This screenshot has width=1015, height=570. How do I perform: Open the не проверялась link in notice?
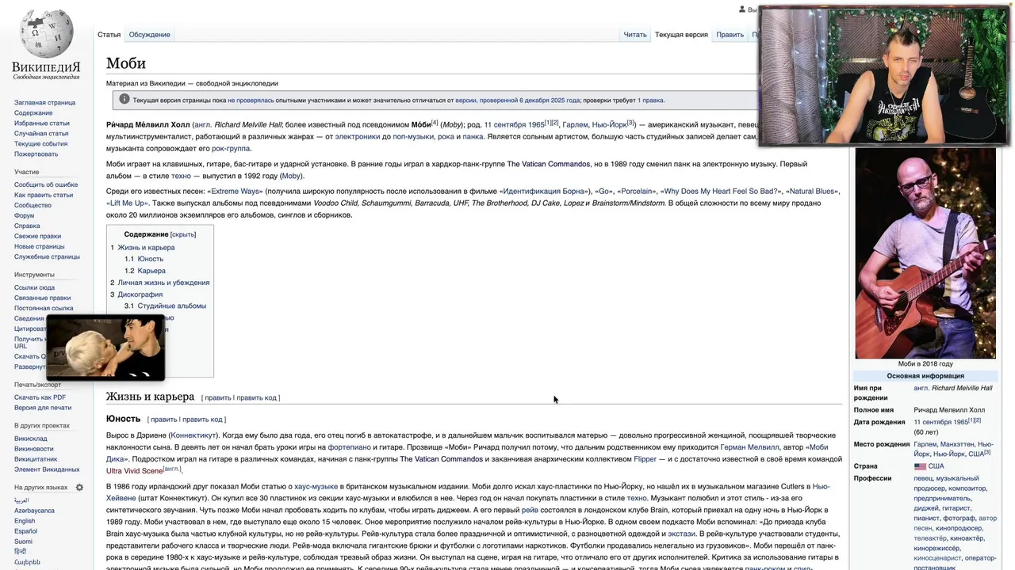[x=251, y=101]
